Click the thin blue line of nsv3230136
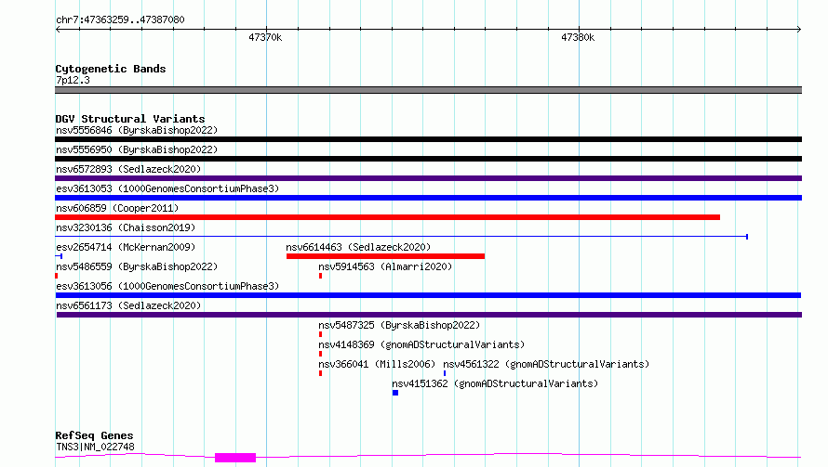 point(401,237)
